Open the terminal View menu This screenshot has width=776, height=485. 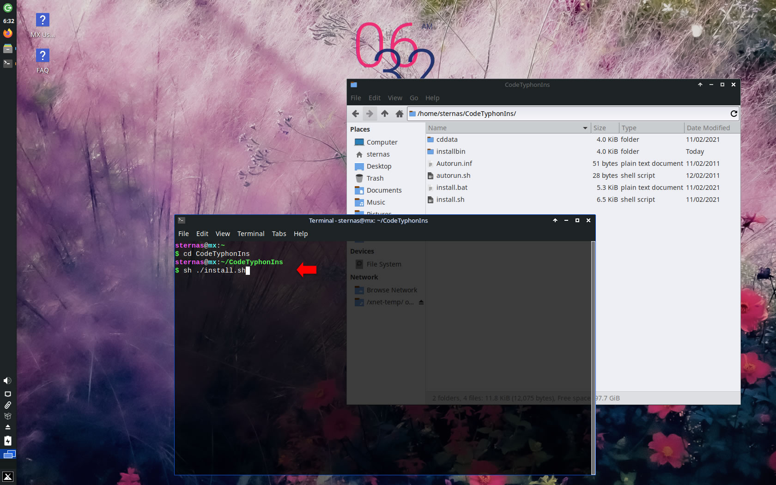223,234
